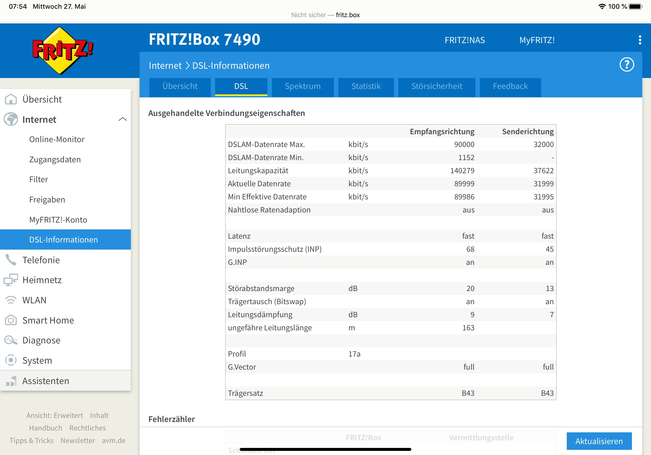Click the System gear icon
651x455 pixels.
11,360
